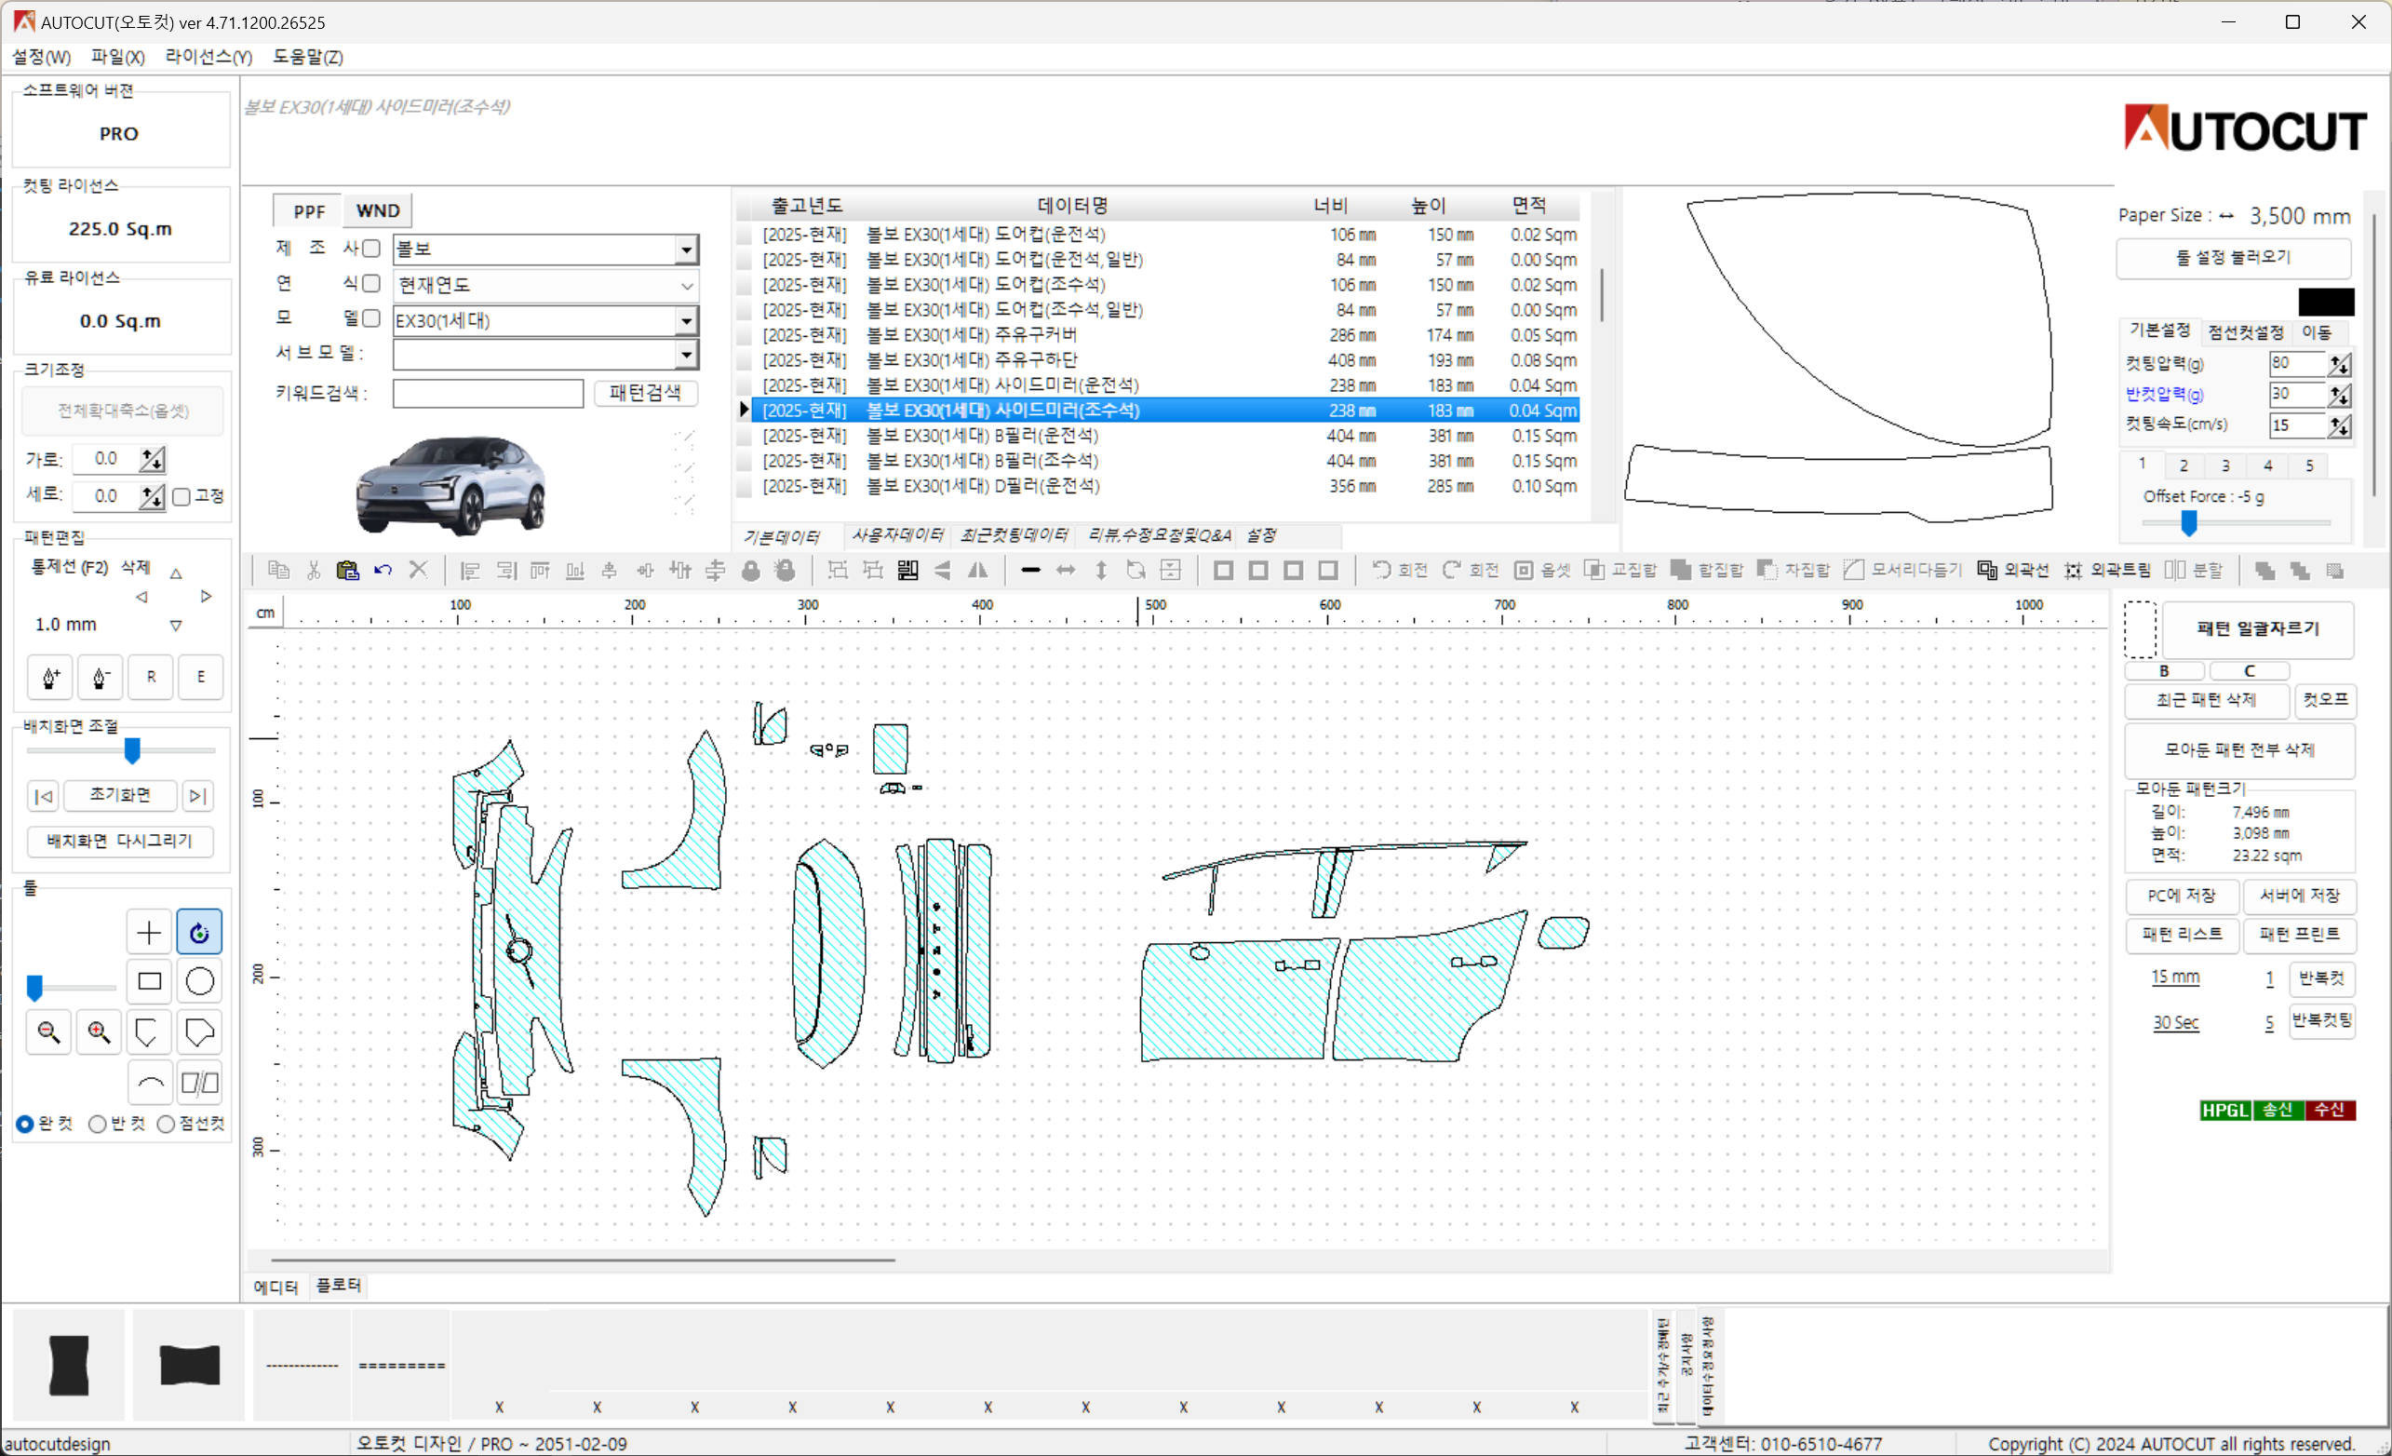The height and width of the screenshot is (1456, 2392).
Task: Click the 툴 설정 불러오기 button
Action: click(2233, 257)
